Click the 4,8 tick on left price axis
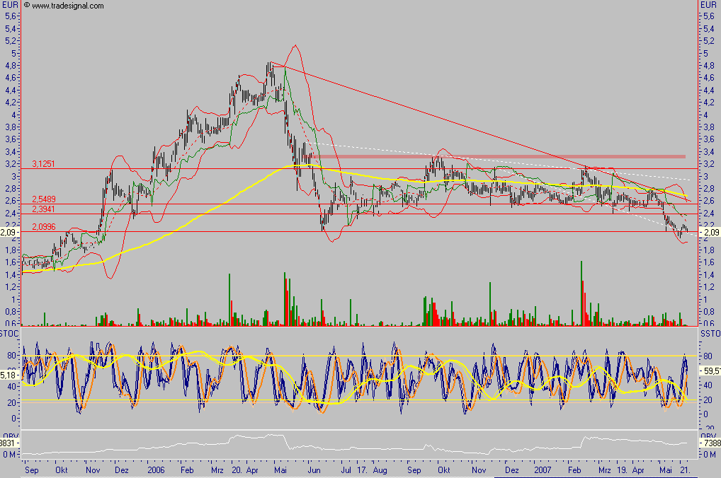This screenshot has width=721, height=478. point(10,65)
